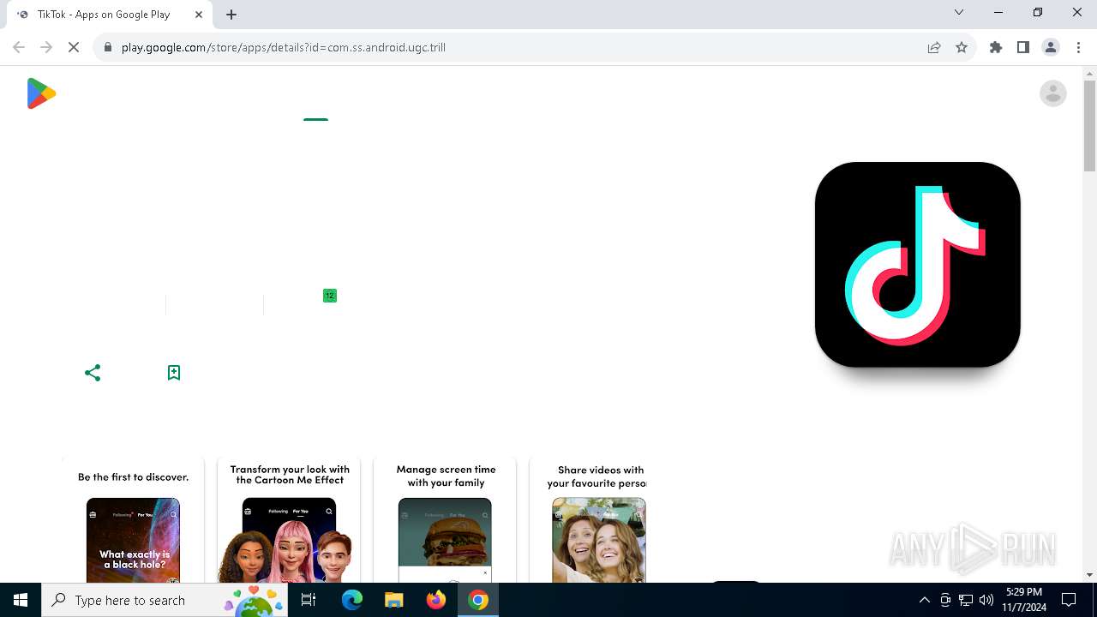The width and height of the screenshot is (1097, 617).
Task: Click the share icon under the app info
Action: click(93, 373)
